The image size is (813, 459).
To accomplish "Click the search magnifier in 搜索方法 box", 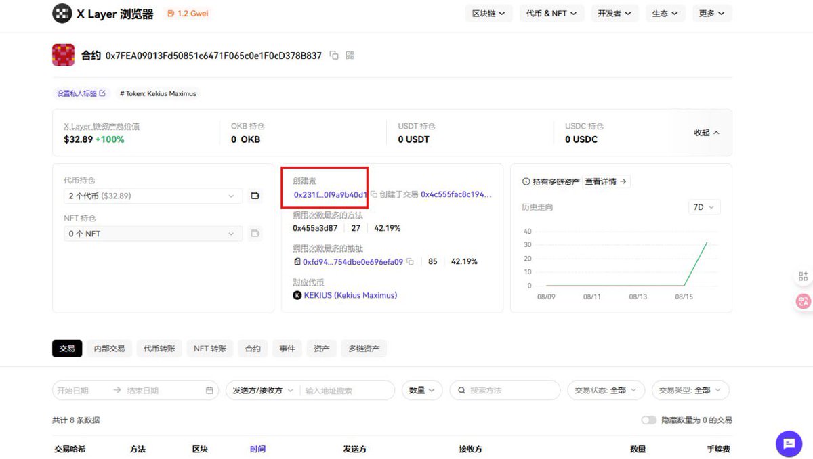I will point(462,391).
